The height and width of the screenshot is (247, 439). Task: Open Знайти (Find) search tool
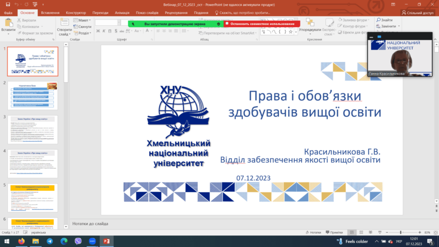[385, 20]
